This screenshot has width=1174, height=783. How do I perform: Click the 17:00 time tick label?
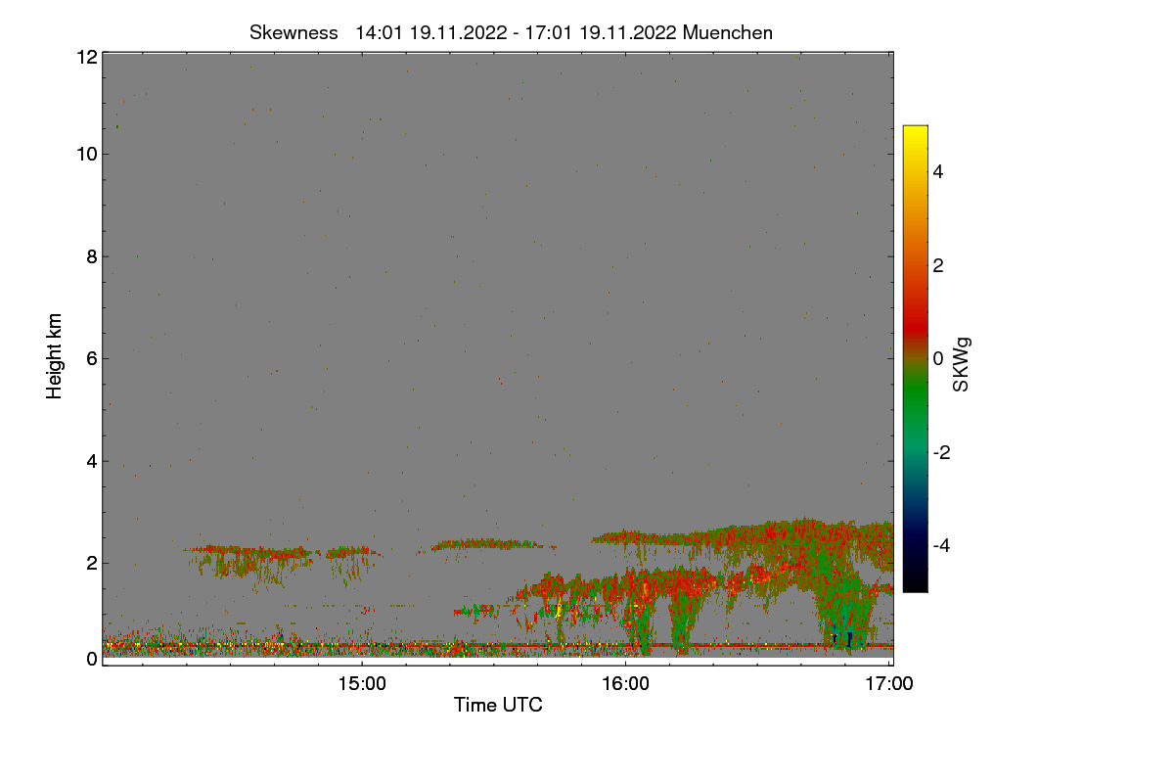tap(889, 684)
